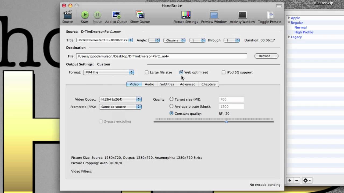The height and width of the screenshot is (193, 344).
Task: Click the Target size 700 field
Action: click(x=231, y=99)
